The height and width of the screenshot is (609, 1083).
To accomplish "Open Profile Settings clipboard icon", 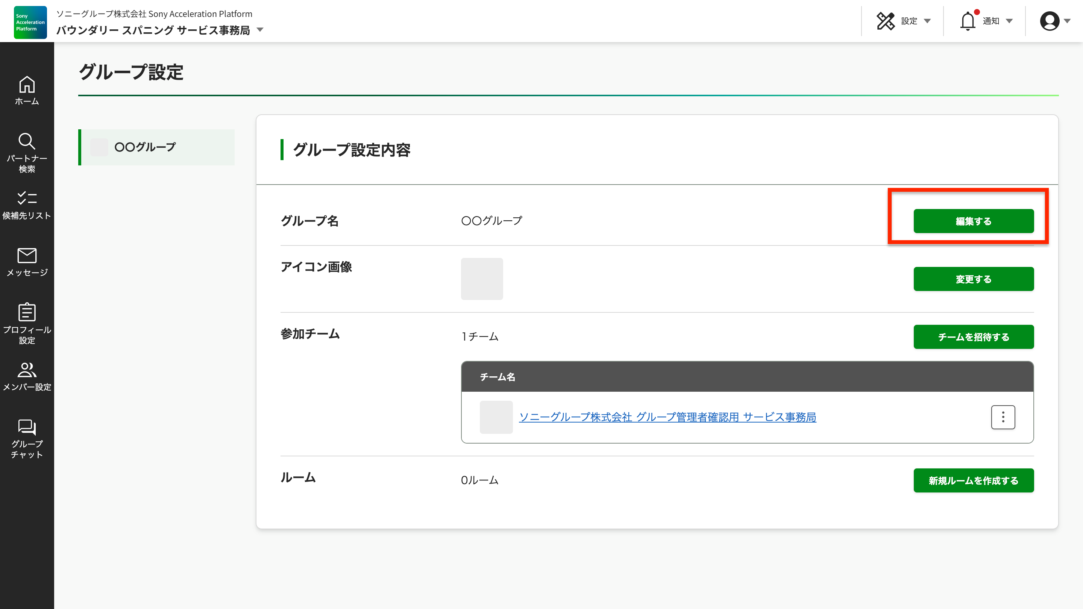I will pos(27,312).
